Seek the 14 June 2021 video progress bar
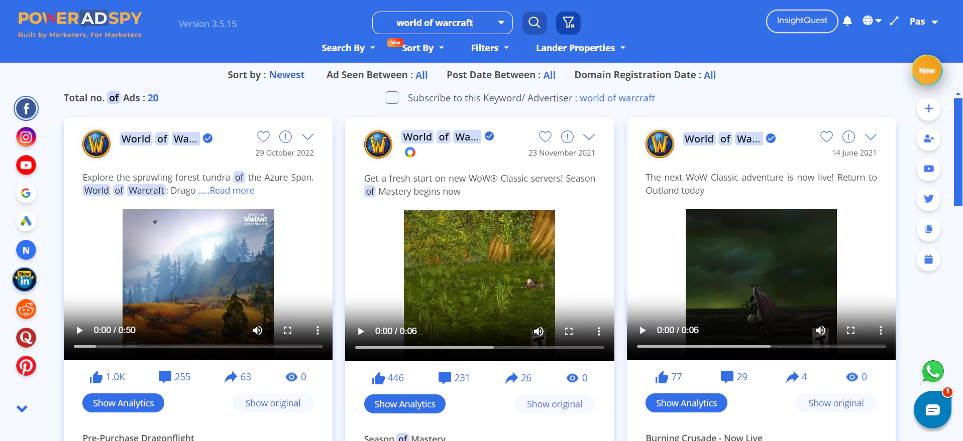 (x=761, y=346)
